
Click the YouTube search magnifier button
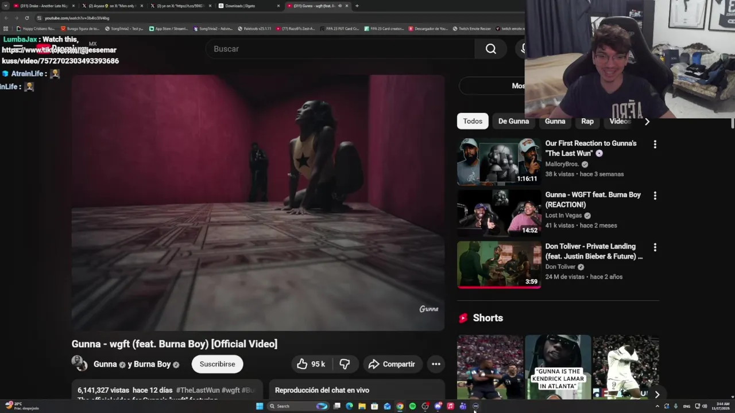click(491, 49)
